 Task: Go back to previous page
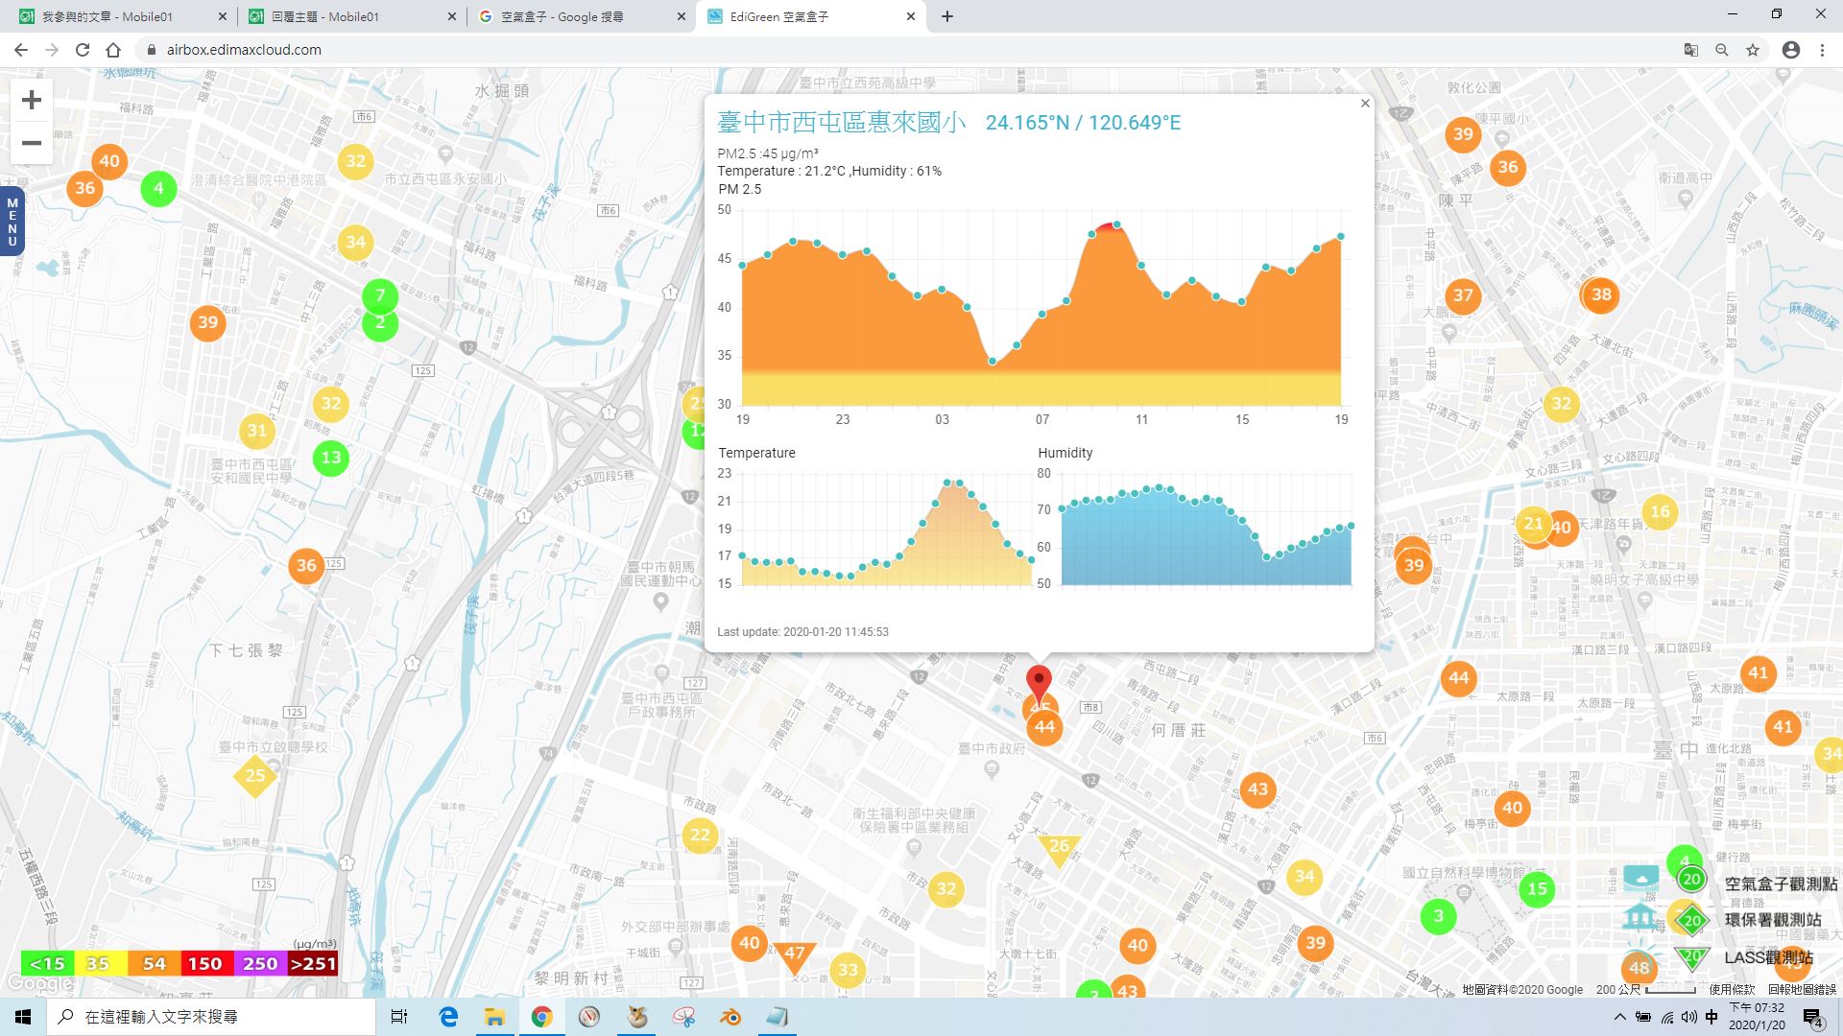pos(21,50)
